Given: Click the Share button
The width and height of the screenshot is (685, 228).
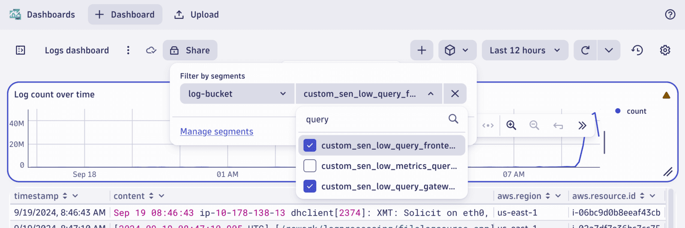Looking at the screenshot, I should tap(190, 50).
